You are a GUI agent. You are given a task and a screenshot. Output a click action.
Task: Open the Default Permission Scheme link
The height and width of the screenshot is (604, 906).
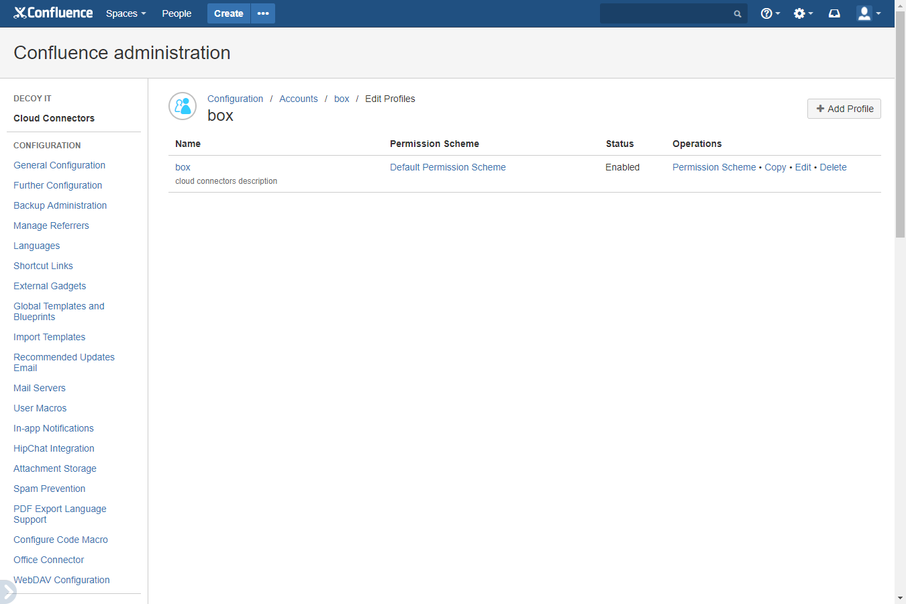pos(448,167)
